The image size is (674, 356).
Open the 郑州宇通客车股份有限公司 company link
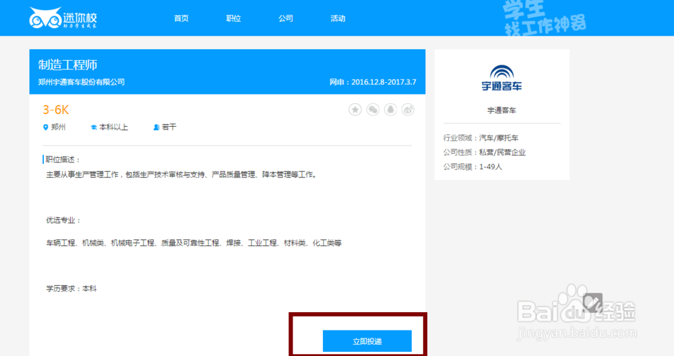point(82,82)
